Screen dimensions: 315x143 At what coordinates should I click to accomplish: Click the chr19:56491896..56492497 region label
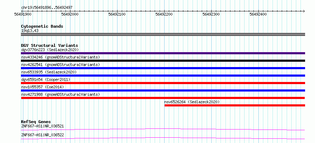47,8
